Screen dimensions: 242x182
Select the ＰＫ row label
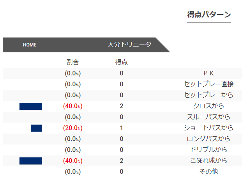[x=208, y=73]
